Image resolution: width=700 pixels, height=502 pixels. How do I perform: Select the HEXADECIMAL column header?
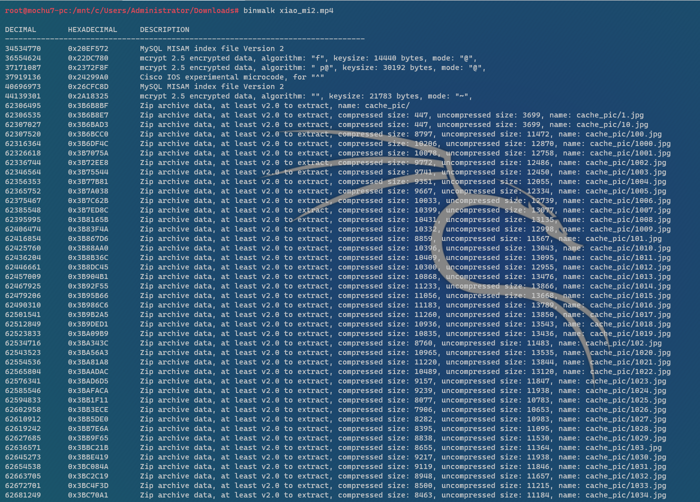(92, 29)
